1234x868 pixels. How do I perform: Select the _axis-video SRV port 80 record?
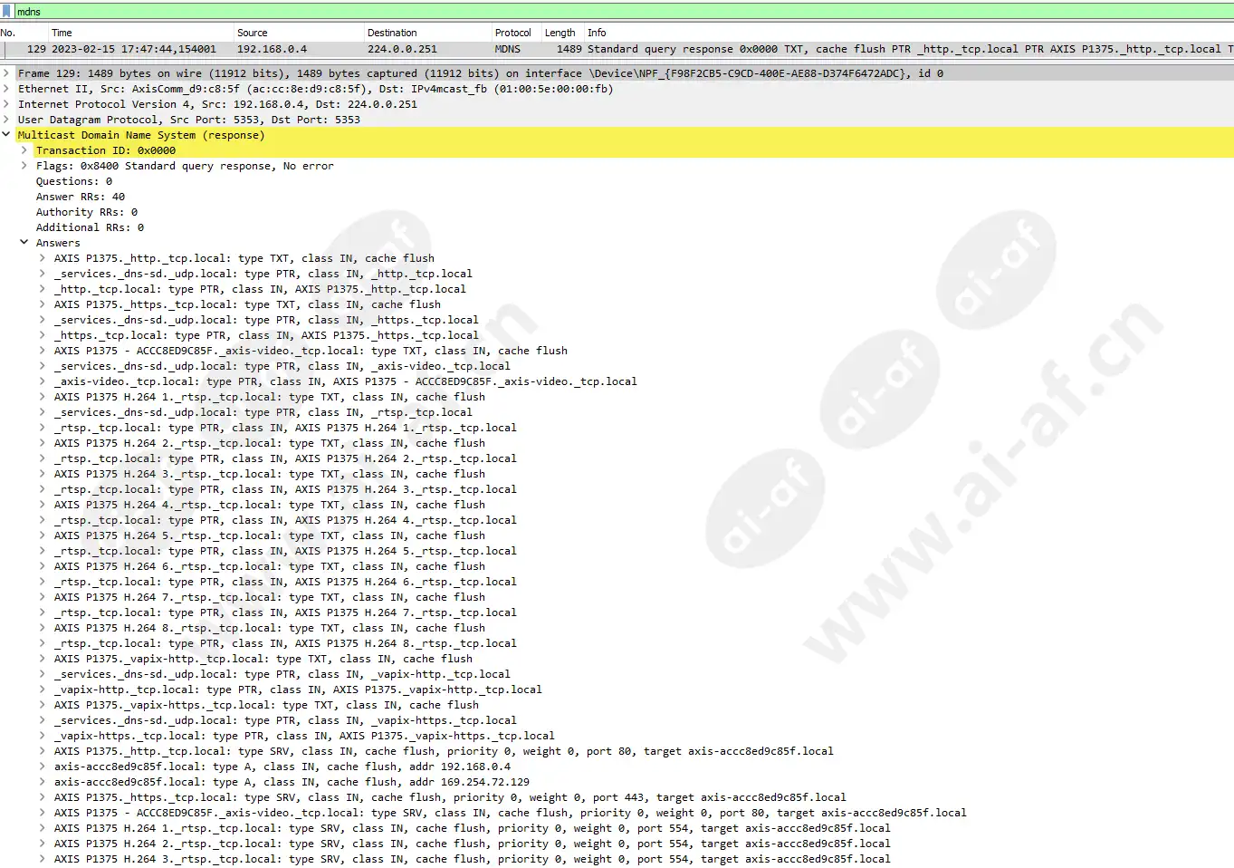coord(511,813)
